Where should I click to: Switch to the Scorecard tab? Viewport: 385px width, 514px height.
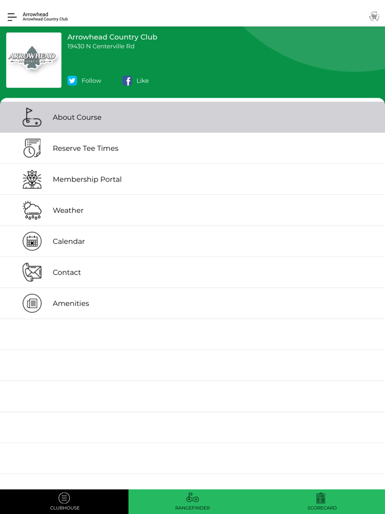pos(321,501)
